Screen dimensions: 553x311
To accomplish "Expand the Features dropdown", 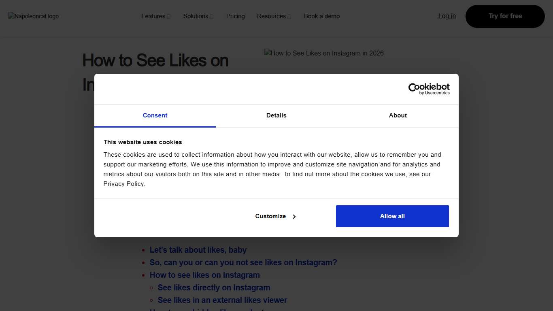I will (153, 16).
